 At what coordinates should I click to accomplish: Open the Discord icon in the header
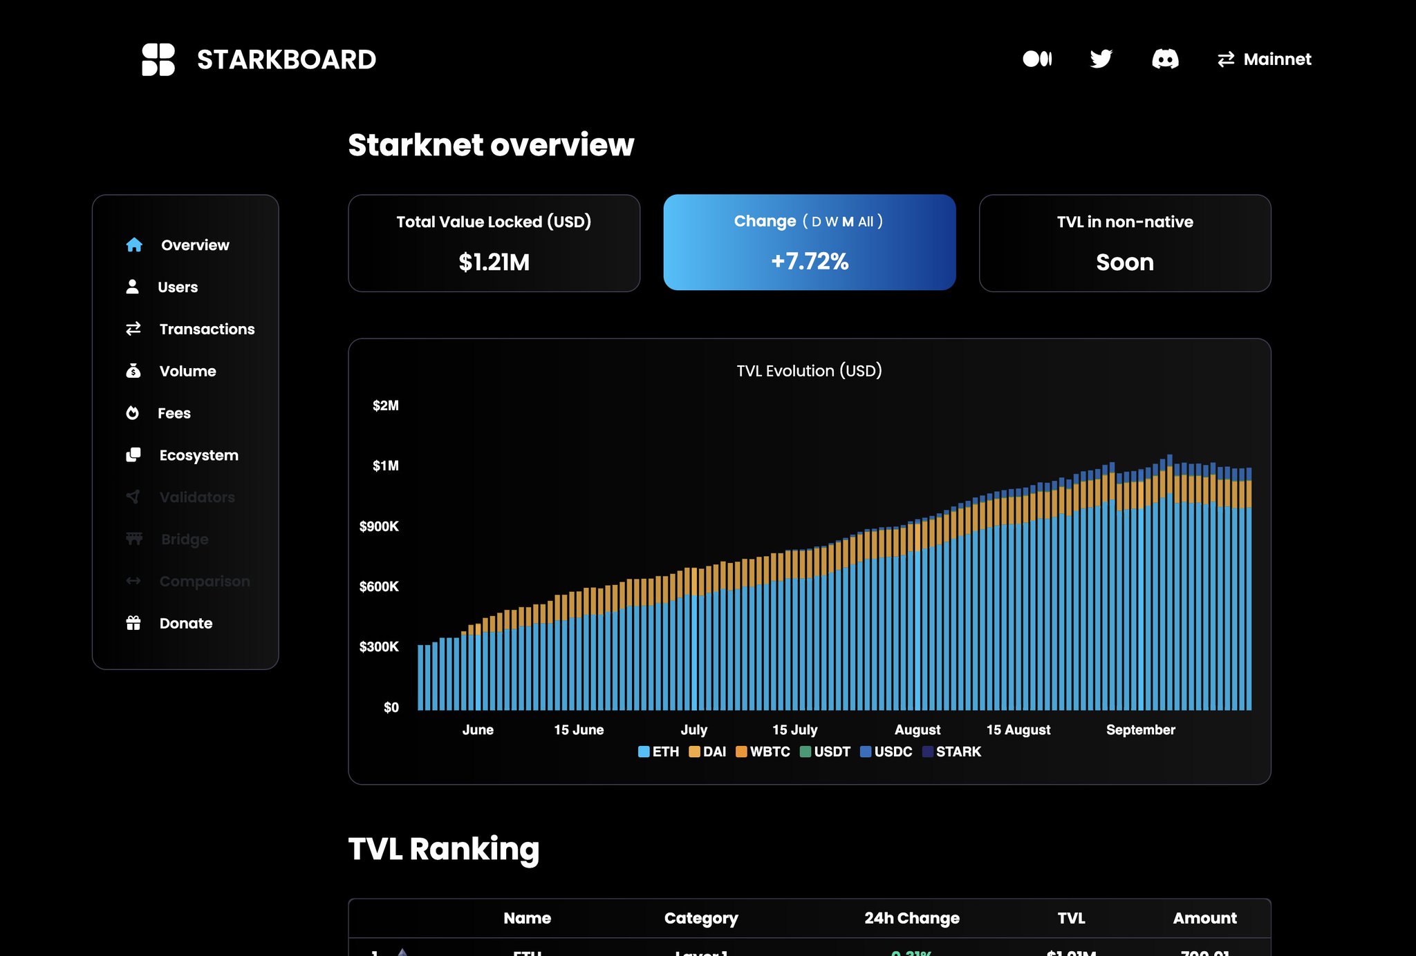point(1166,59)
